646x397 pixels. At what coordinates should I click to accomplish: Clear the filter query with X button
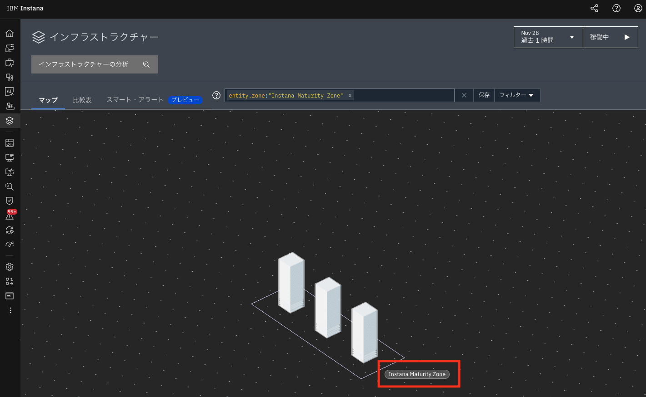464,95
